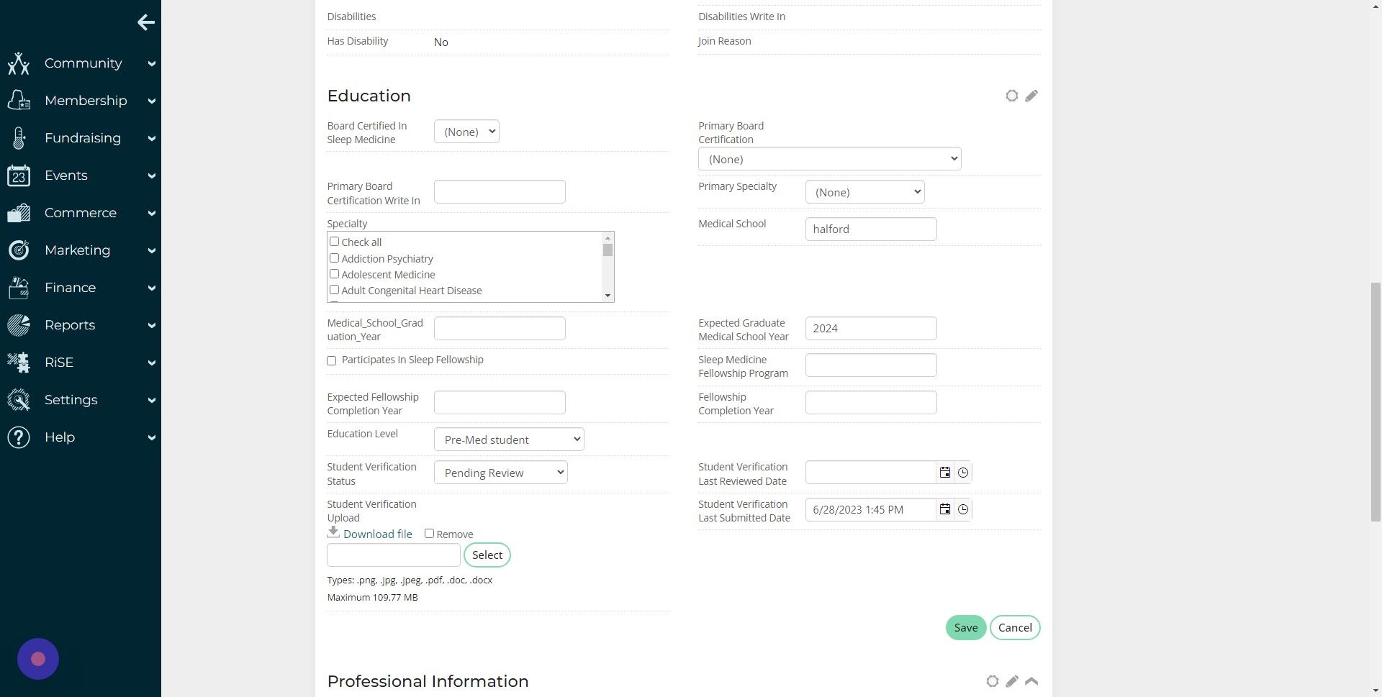Click the Marketing target icon

pyautogui.click(x=19, y=250)
